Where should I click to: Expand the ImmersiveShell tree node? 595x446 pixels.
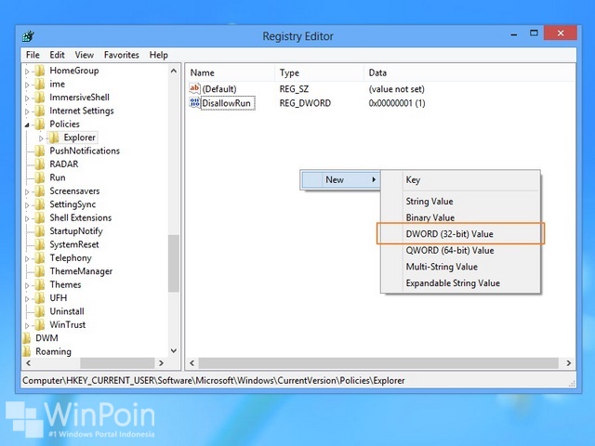[27, 98]
